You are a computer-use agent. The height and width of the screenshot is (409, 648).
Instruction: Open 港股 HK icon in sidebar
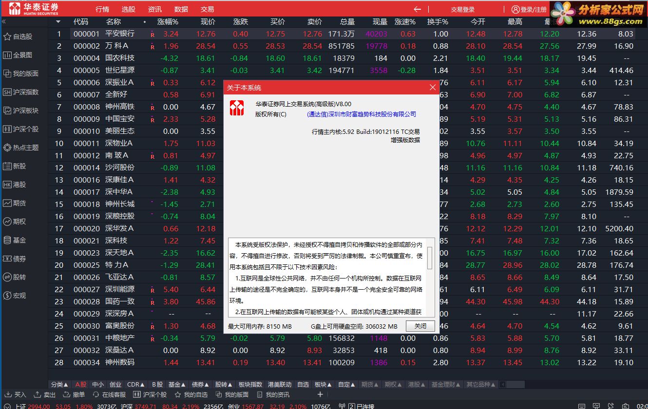tap(7, 185)
